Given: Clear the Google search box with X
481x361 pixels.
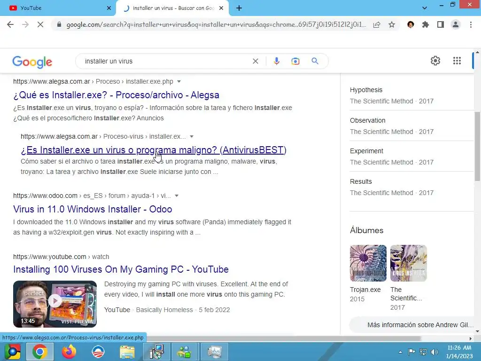Looking at the screenshot, I should (255, 61).
